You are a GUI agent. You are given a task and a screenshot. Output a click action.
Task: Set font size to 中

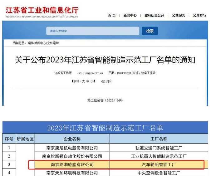coord(88,81)
